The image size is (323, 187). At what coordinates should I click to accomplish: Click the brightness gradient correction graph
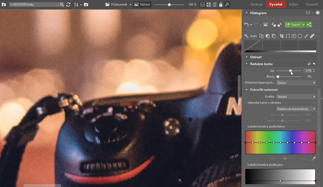click(x=280, y=177)
